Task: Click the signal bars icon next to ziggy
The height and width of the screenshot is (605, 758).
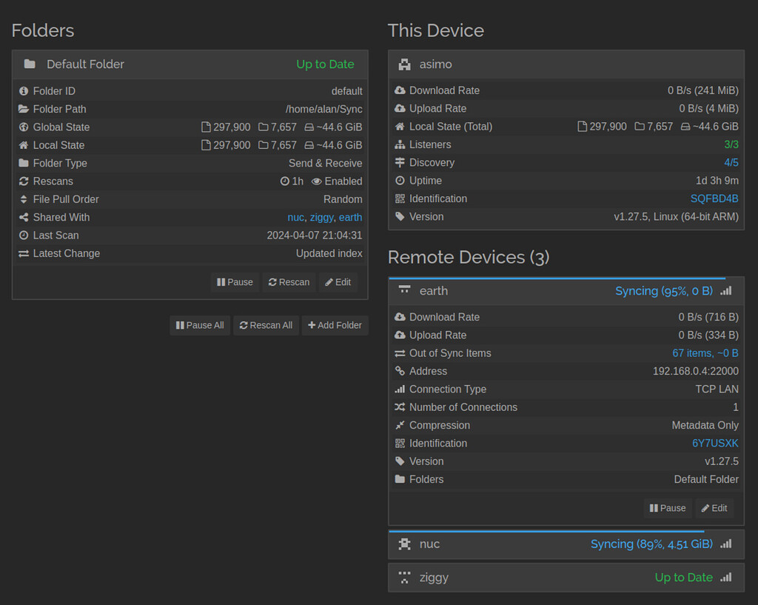Action: coord(726,578)
